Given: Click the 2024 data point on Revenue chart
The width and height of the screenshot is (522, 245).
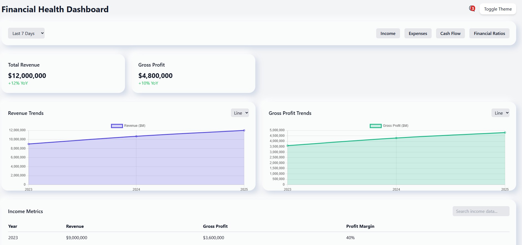Looking at the screenshot, I should click(x=136, y=136).
